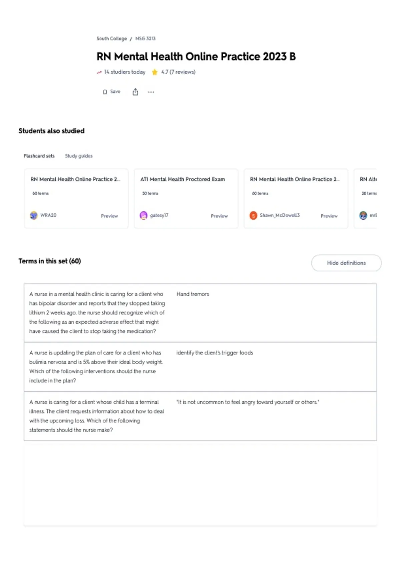Open gatesy17 user avatar
400x567 pixels.
click(143, 215)
